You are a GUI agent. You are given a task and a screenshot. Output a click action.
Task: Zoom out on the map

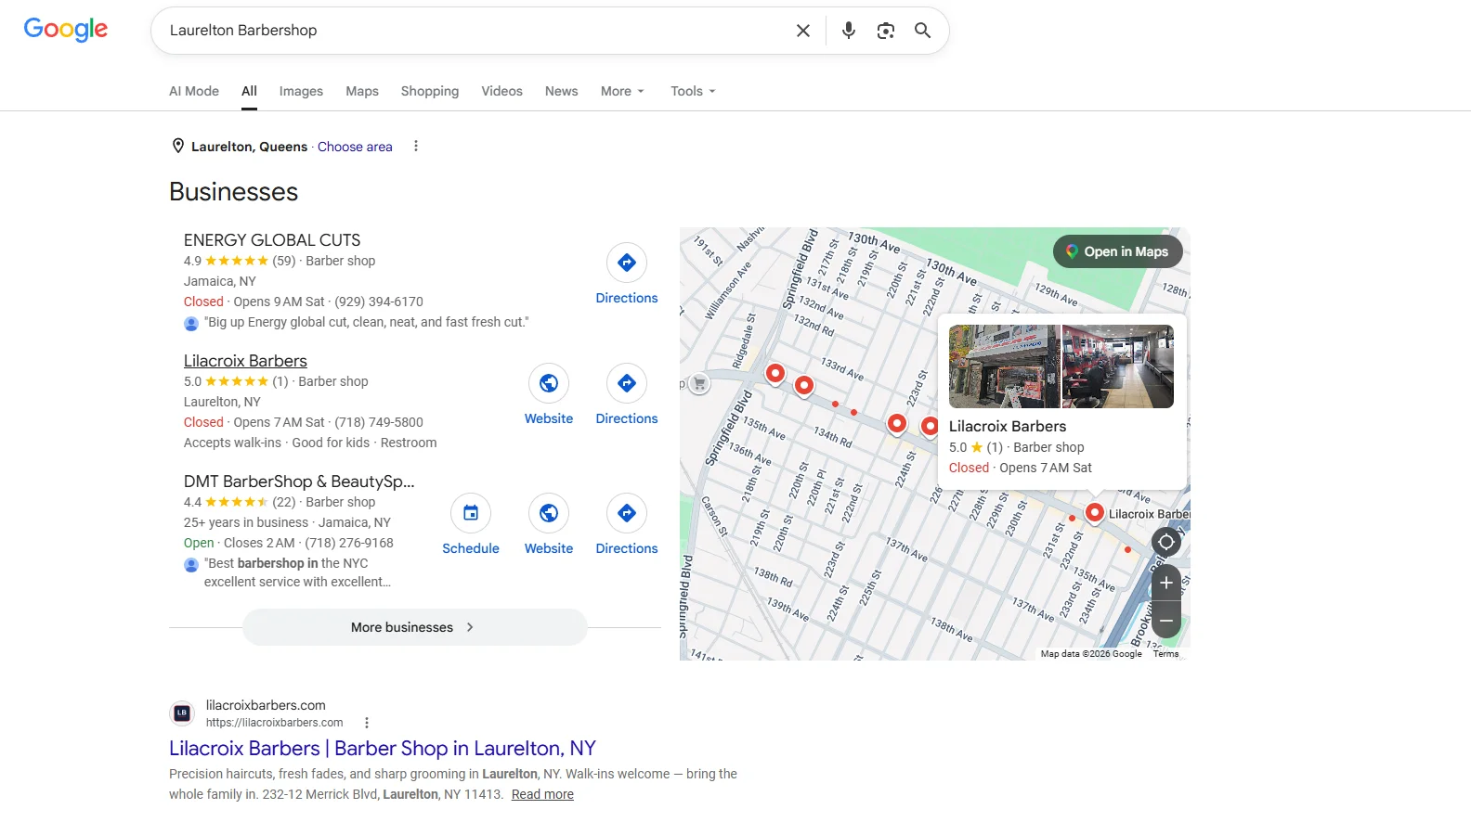coord(1166,620)
